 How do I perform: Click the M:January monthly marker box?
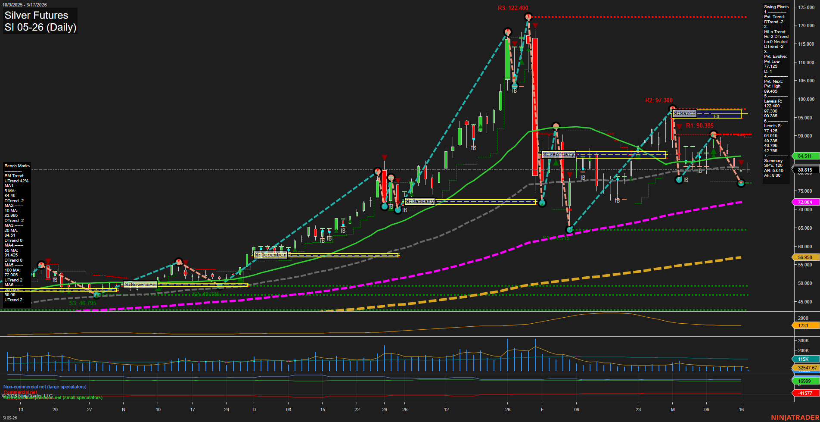[x=419, y=201]
